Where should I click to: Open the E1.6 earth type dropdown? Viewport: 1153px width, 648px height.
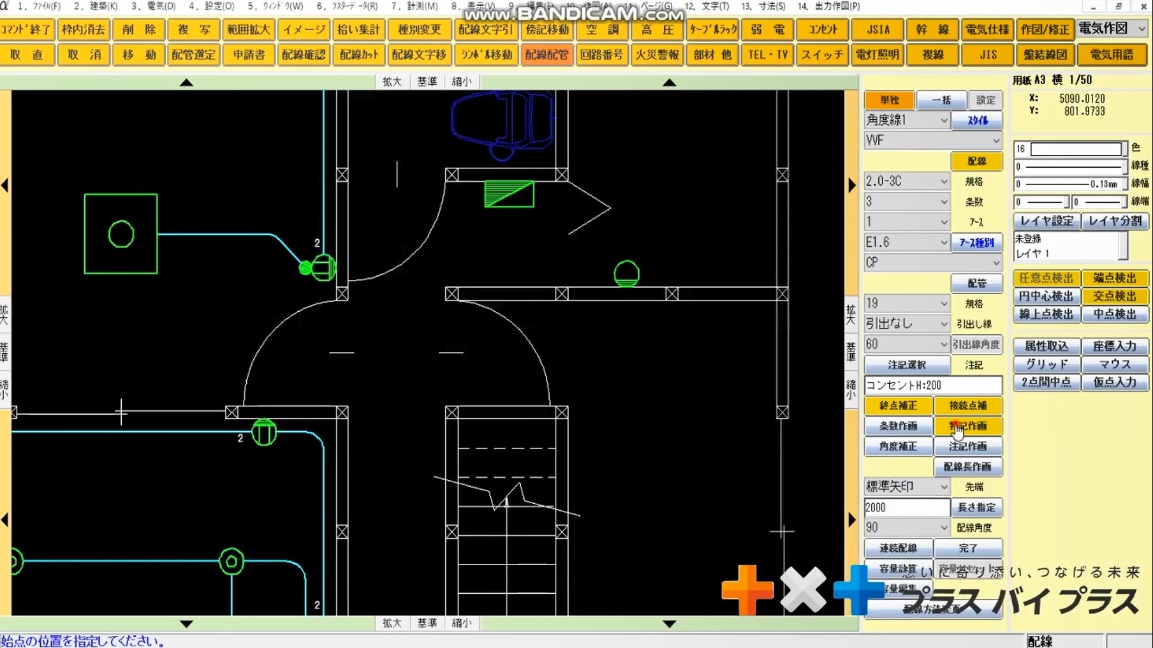click(x=907, y=242)
